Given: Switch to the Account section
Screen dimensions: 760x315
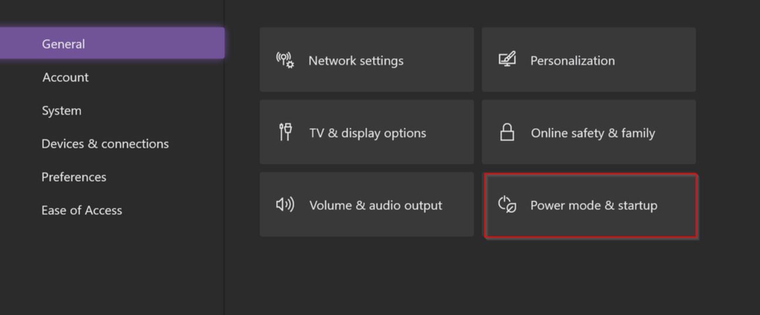Looking at the screenshot, I should pyautogui.click(x=65, y=77).
